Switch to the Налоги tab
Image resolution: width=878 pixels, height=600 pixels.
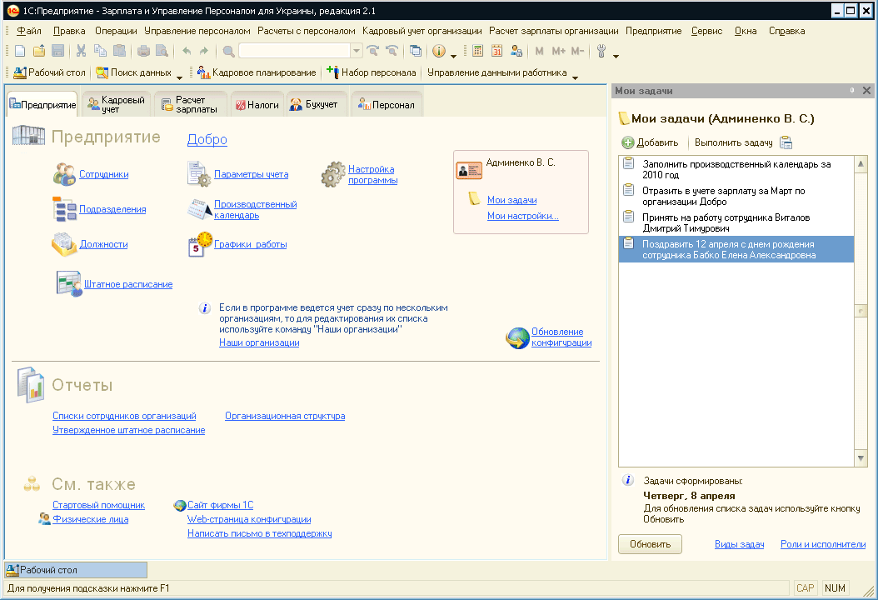point(257,104)
